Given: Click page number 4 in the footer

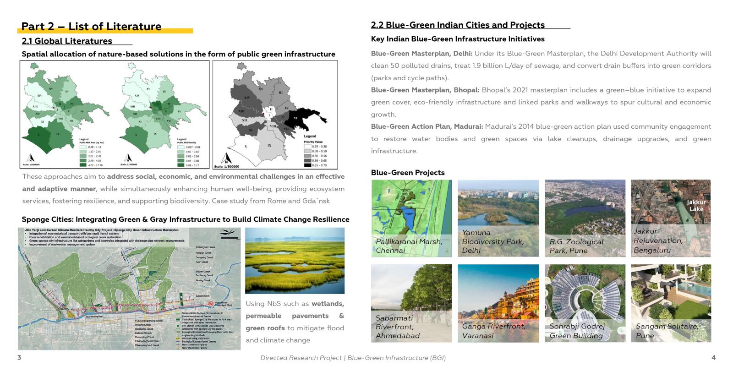Looking at the screenshot, I should (x=714, y=357).
